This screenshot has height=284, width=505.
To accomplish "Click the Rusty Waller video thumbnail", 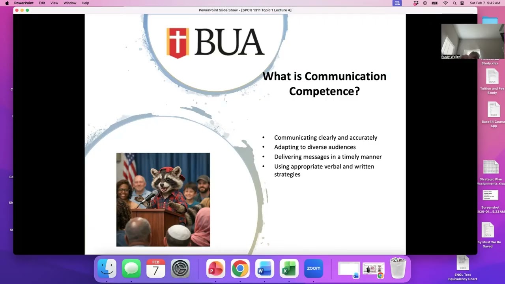I will (x=473, y=41).
